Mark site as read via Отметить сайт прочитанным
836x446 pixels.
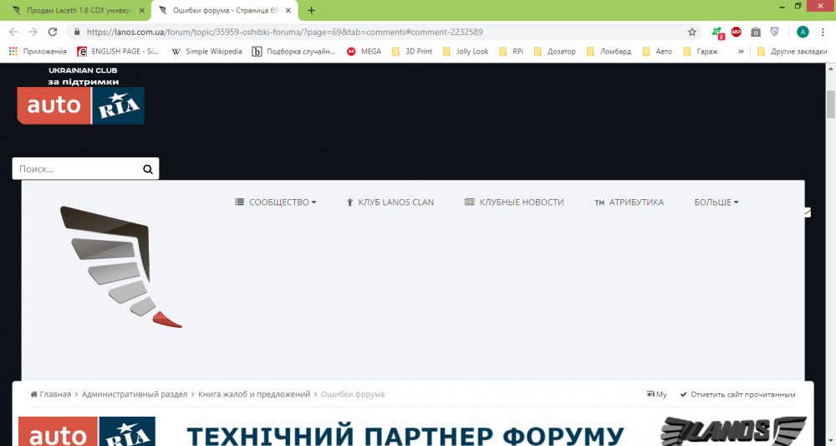tap(737, 394)
